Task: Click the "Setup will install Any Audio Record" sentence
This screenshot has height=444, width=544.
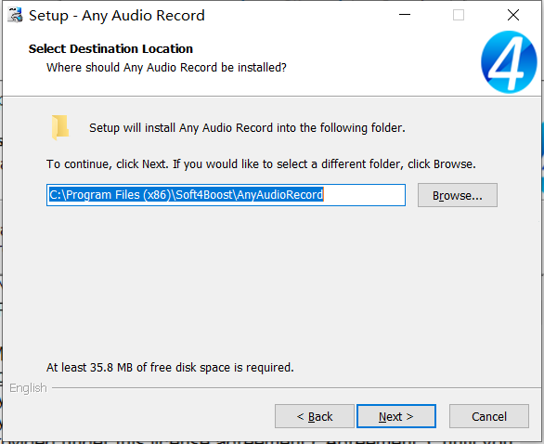Action: point(247,128)
